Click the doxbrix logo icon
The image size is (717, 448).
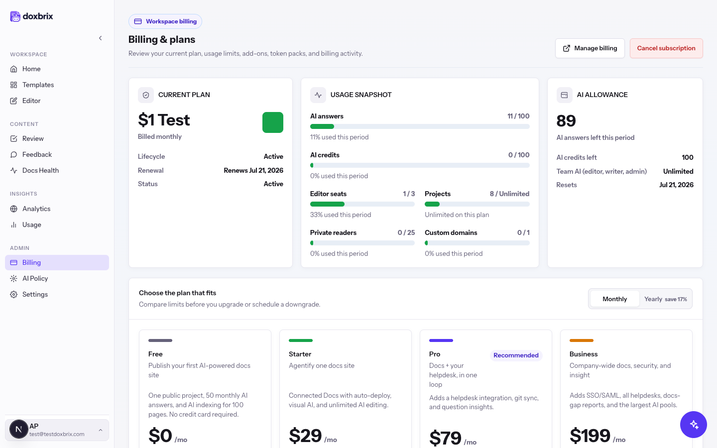[15, 16]
